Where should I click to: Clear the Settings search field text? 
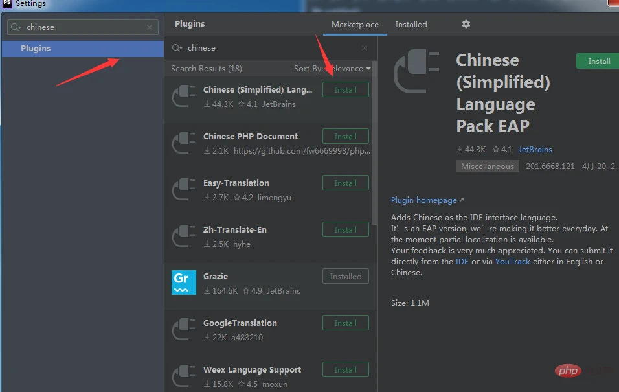tap(150, 27)
